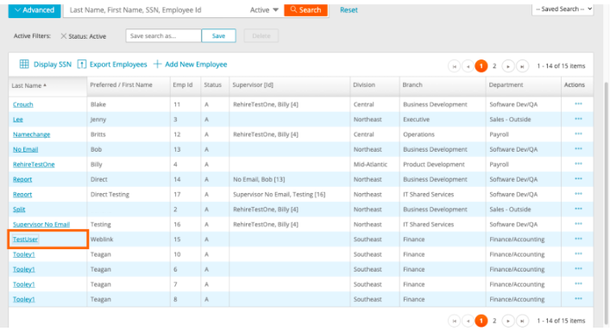616x331 pixels.
Task: Go to previous page in bottom pager
Action: 468,321
